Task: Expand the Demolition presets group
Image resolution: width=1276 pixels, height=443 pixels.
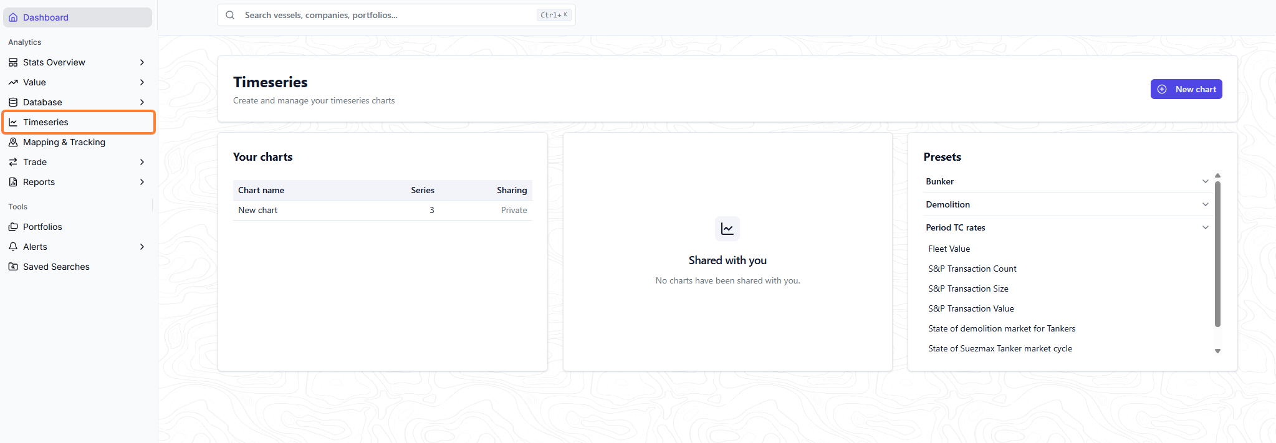Action: [x=1068, y=204]
